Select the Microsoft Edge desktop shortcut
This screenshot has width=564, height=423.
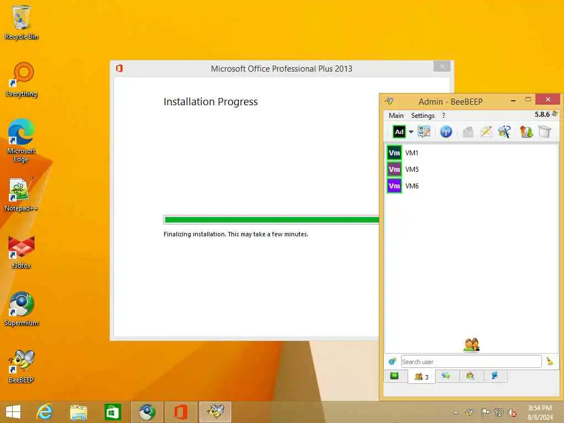pyautogui.click(x=21, y=140)
